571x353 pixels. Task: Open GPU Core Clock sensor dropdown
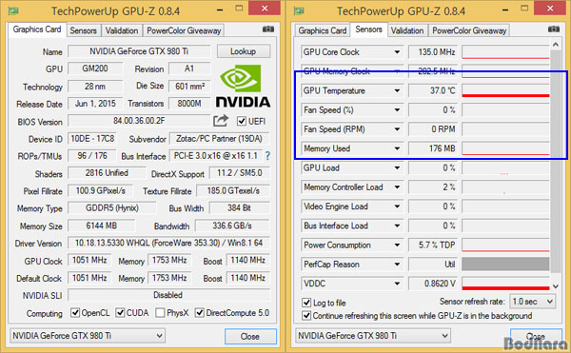(397, 52)
